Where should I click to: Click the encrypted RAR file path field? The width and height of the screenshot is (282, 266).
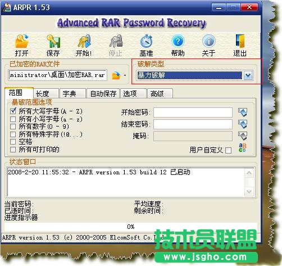[x=58, y=75]
